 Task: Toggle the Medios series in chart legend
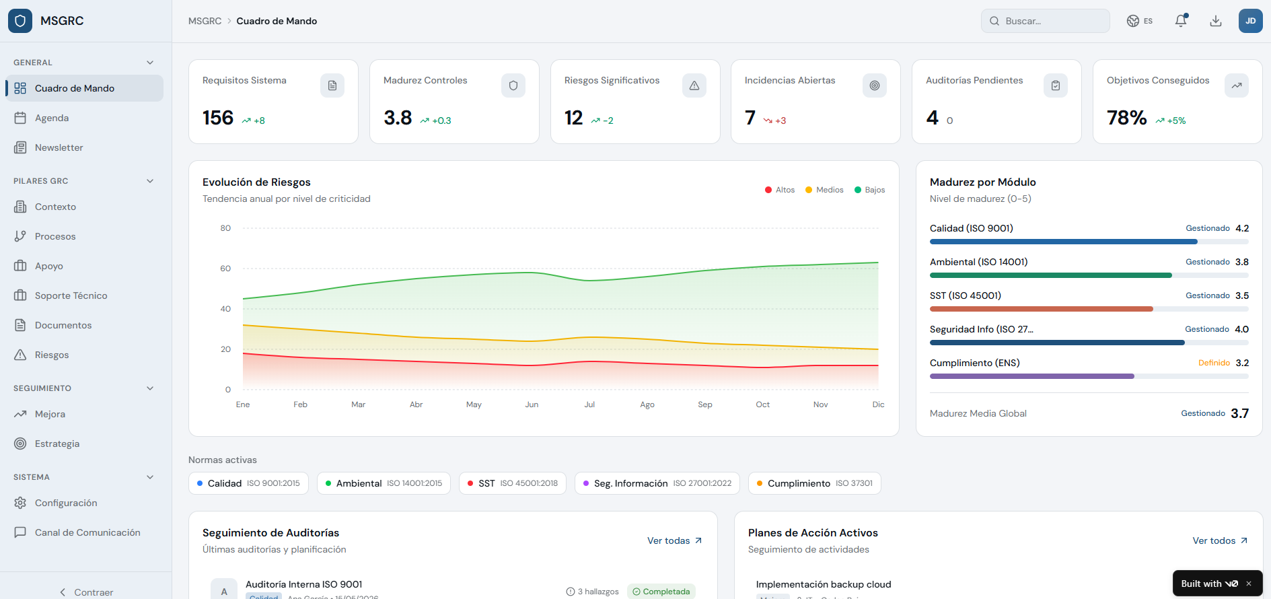pyautogui.click(x=824, y=190)
